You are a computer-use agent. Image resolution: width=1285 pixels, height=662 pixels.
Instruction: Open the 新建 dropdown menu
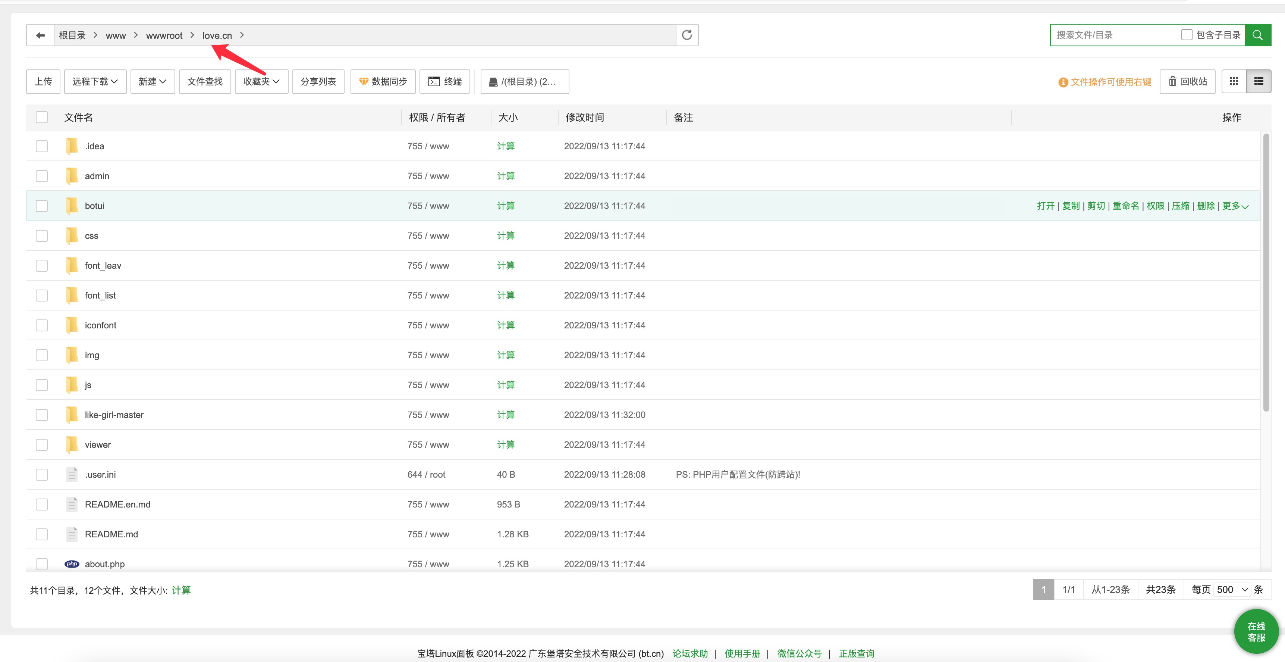coord(152,81)
